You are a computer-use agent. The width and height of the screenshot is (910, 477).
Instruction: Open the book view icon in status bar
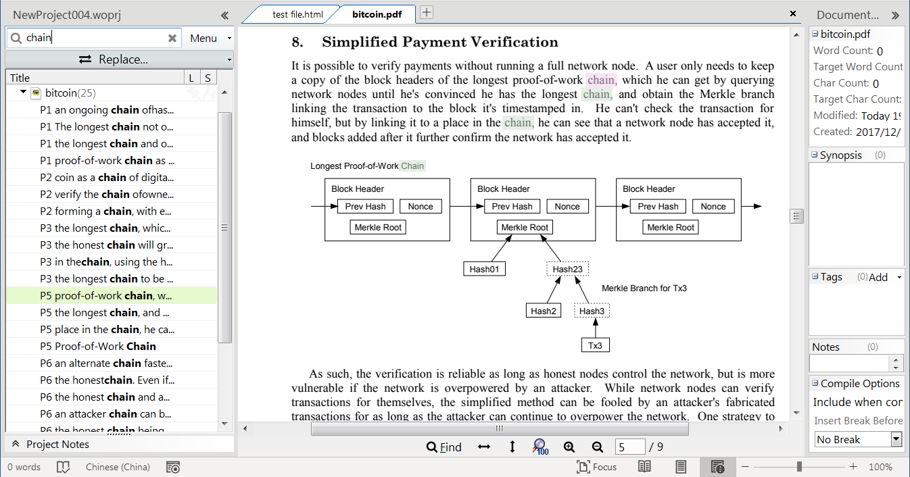pyautogui.click(x=644, y=467)
